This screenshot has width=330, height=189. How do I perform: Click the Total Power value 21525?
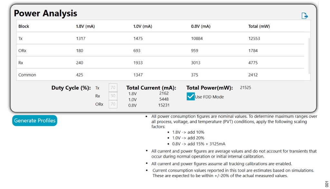(x=246, y=87)
